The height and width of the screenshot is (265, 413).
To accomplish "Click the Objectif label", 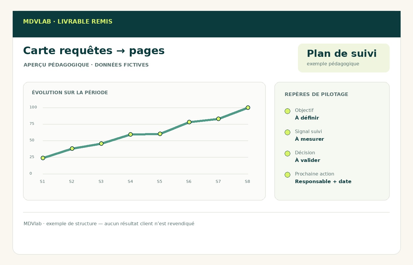I will tap(304, 110).
